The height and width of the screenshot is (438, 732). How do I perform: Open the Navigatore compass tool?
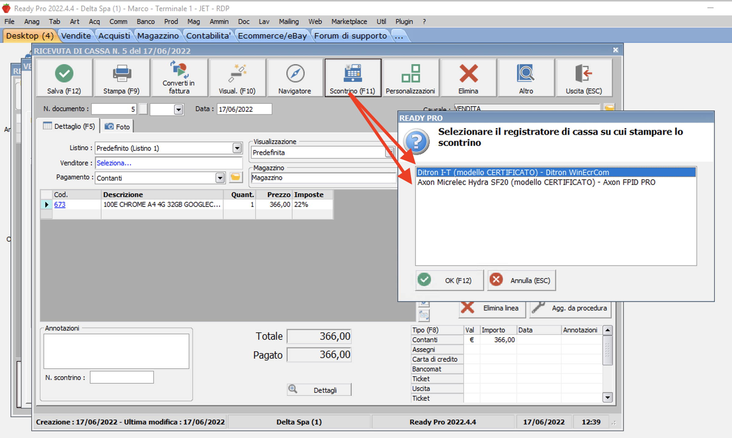click(x=295, y=78)
